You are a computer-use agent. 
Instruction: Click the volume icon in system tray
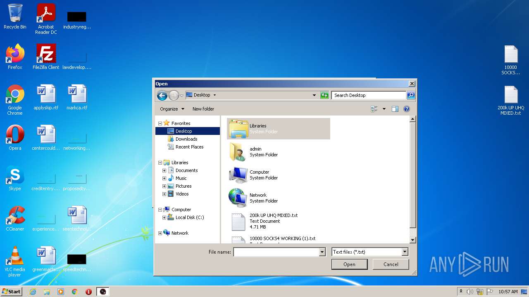(x=470, y=292)
